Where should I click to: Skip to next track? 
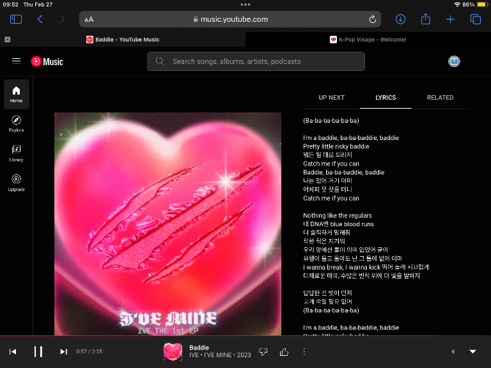tap(63, 352)
